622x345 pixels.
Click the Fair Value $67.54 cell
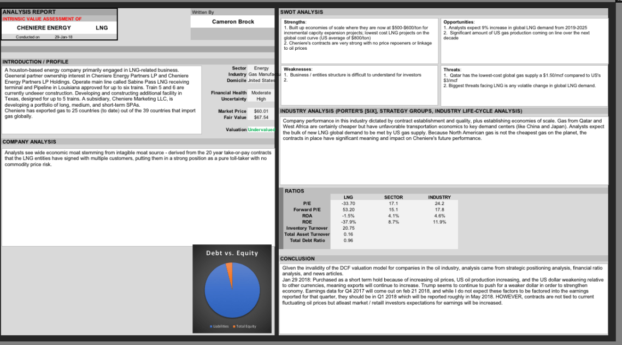point(261,117)
